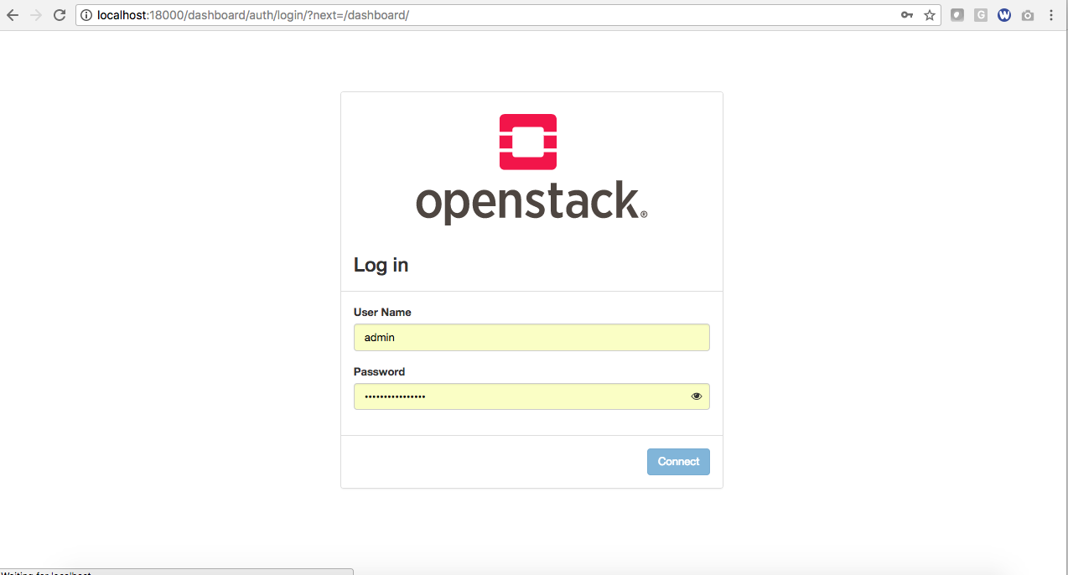Open the Chrome three-dot menu
The height and width of the screenshot is (575, 1068).
[1051, 15]
